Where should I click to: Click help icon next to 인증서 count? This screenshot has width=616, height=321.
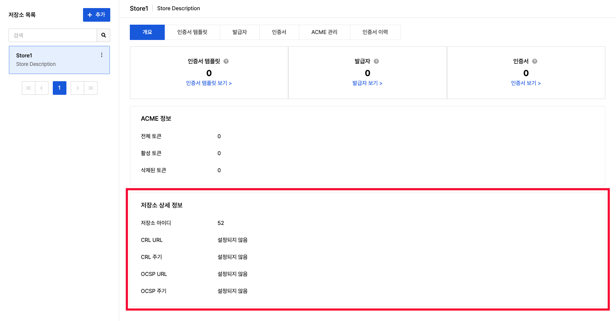tap(535, 61)
